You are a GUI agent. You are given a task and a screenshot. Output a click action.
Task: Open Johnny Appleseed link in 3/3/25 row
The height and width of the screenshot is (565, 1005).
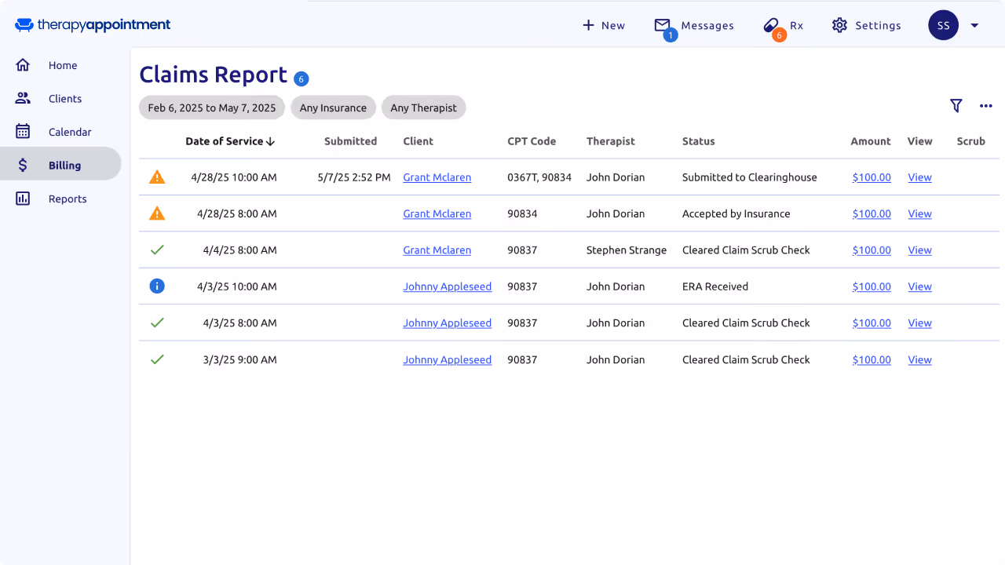click(x=447, y=359)
